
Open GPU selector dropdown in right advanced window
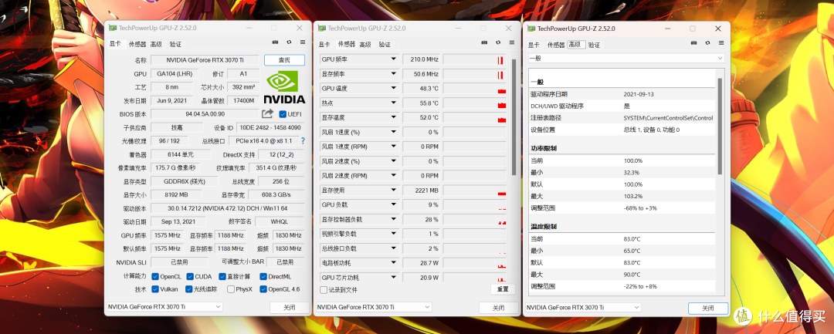(584, 308)
